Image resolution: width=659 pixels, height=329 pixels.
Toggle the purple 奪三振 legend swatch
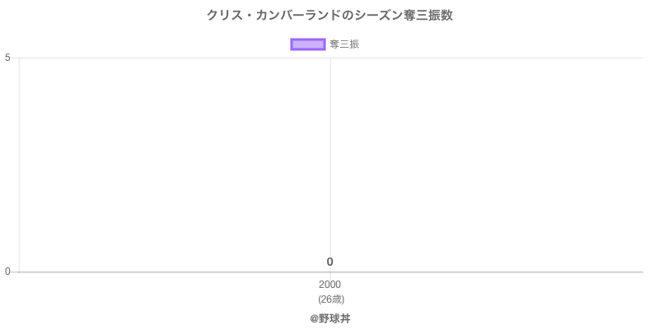click(x=308, y=44)
